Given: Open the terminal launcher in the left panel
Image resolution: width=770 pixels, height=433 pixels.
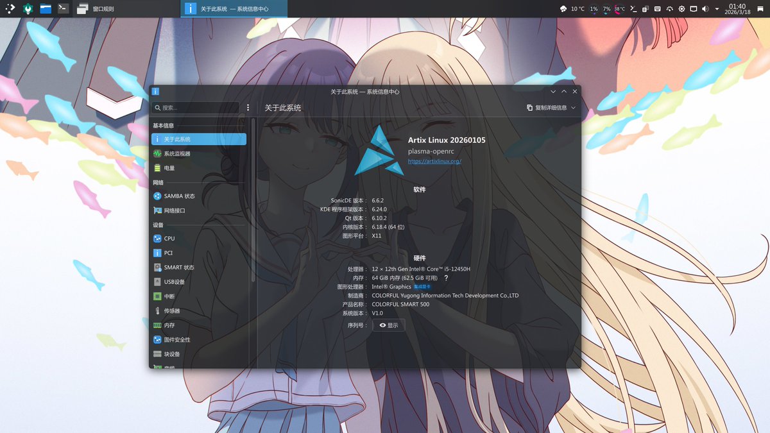Looking at the screenshot, I should pos(63,9).
